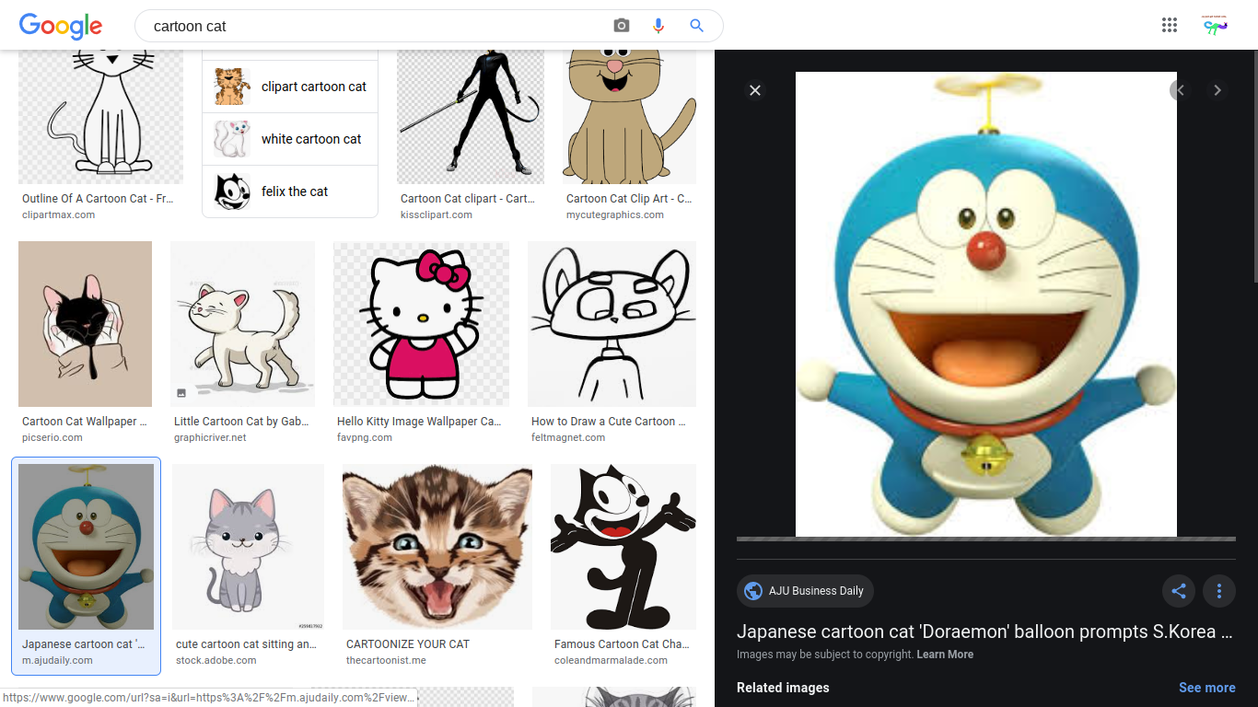Screen dimensions: 1258x707
Task: Select 'clipart cartoon cat' suggestion
Action: pos(290,87)
